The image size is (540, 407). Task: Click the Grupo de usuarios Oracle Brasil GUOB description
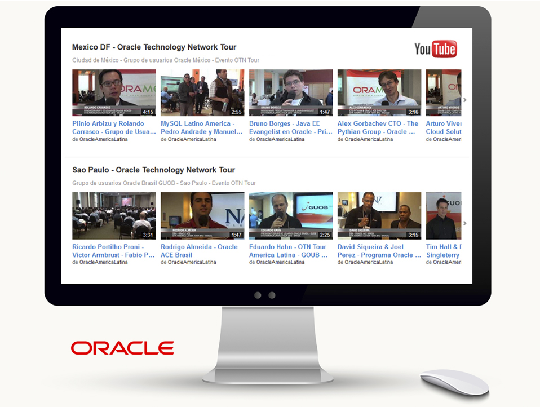pyautogui.click(x=164, y=183)
